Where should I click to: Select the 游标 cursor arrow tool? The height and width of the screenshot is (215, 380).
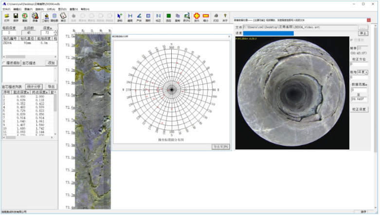coord(120,17)
